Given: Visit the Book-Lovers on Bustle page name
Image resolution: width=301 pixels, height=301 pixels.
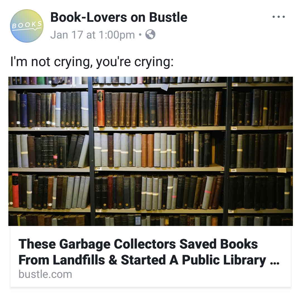Looking at the screenshot, I should point(119,17).
